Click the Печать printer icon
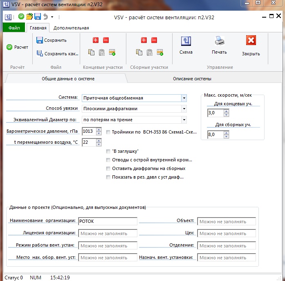285x281 pixels. [x=219, y=41]
